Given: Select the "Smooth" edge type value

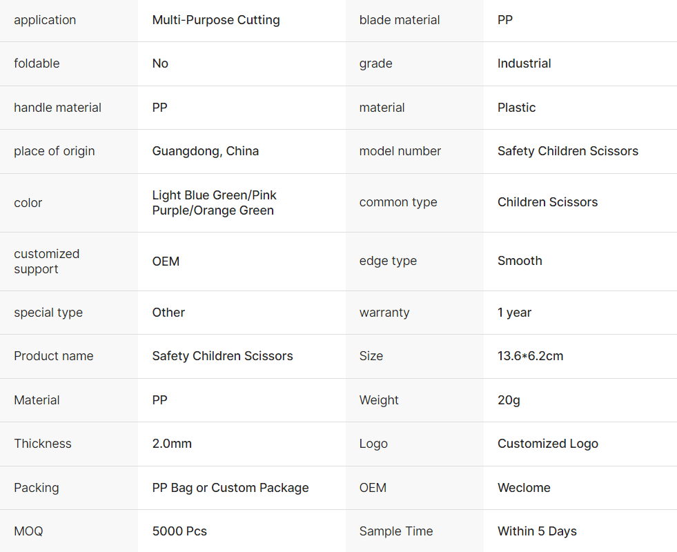Looking at the screenshot, I should point(520,261).
